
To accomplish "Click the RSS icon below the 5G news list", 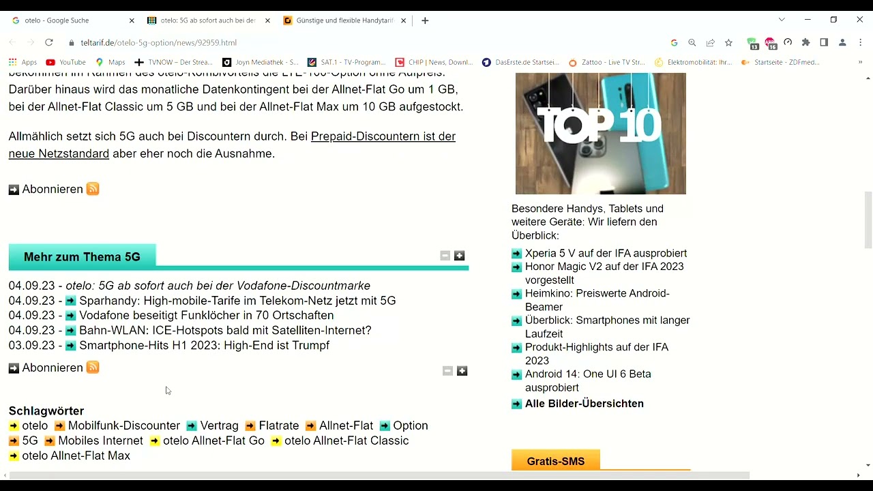I will click(93, 368).
